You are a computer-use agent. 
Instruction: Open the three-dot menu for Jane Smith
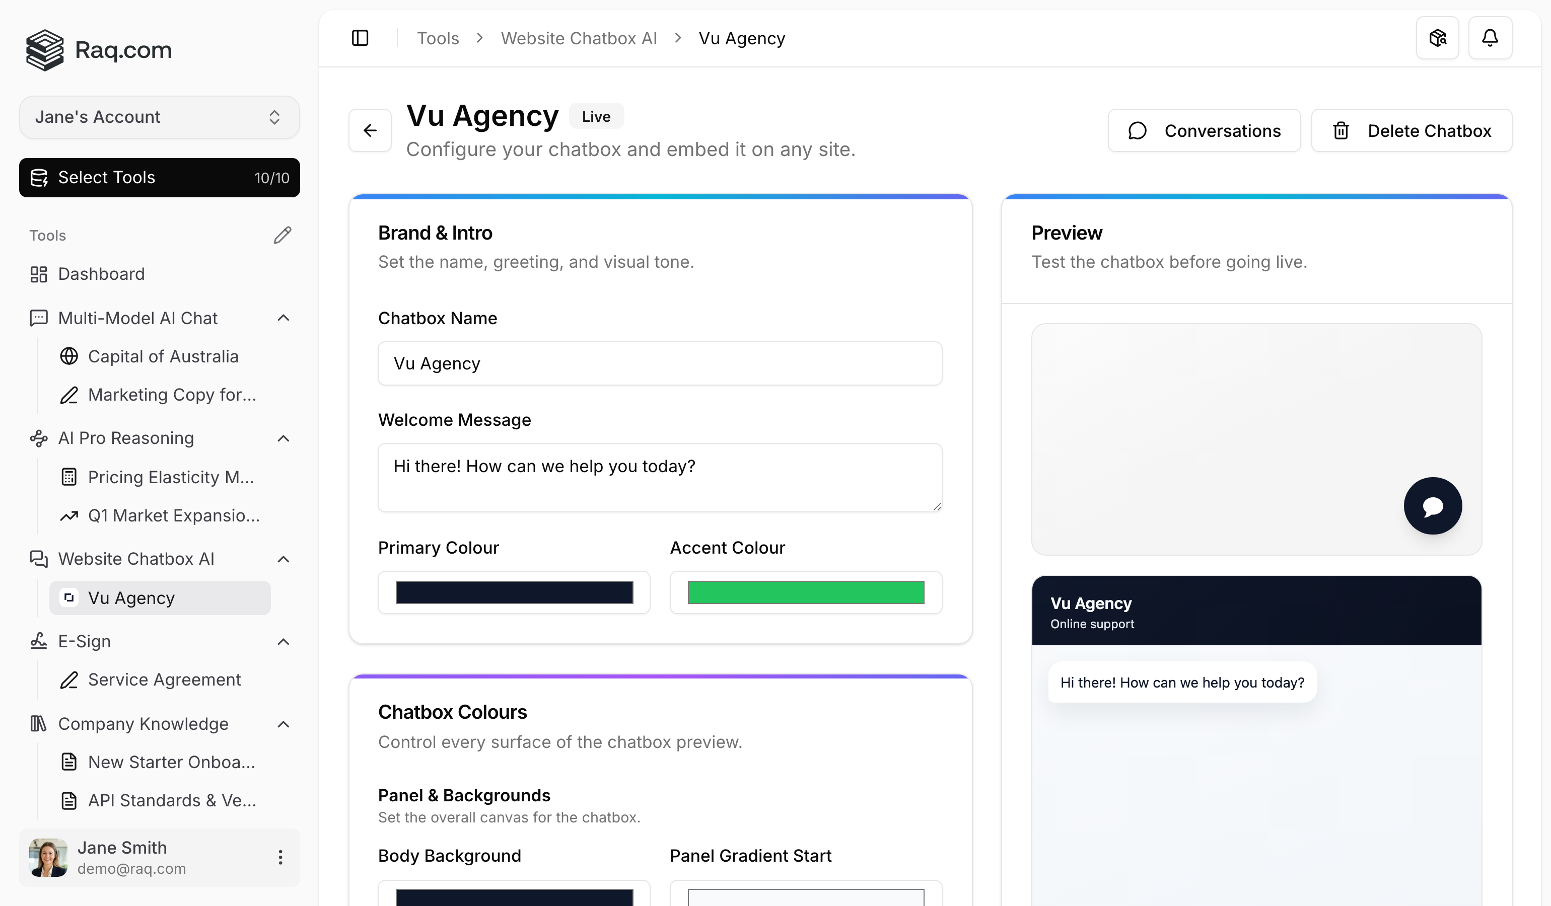click(x=280, y=857)
